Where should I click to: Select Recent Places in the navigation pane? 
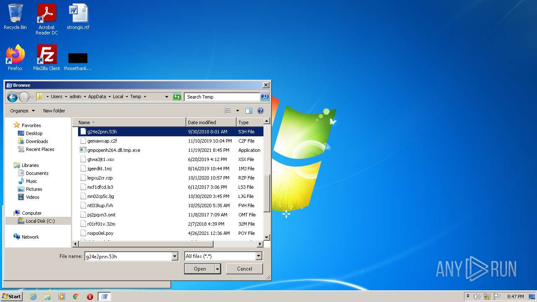tap(40, 149)
